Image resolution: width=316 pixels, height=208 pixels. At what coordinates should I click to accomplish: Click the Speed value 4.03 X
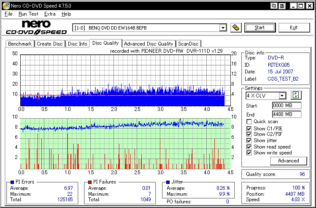[298, 200]
